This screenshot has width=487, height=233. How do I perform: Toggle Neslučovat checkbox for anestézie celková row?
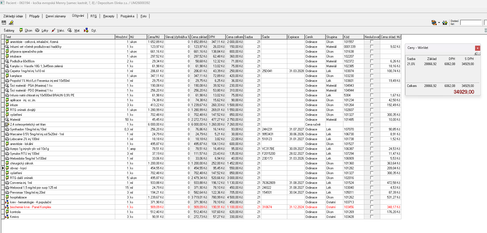[372, 42]
